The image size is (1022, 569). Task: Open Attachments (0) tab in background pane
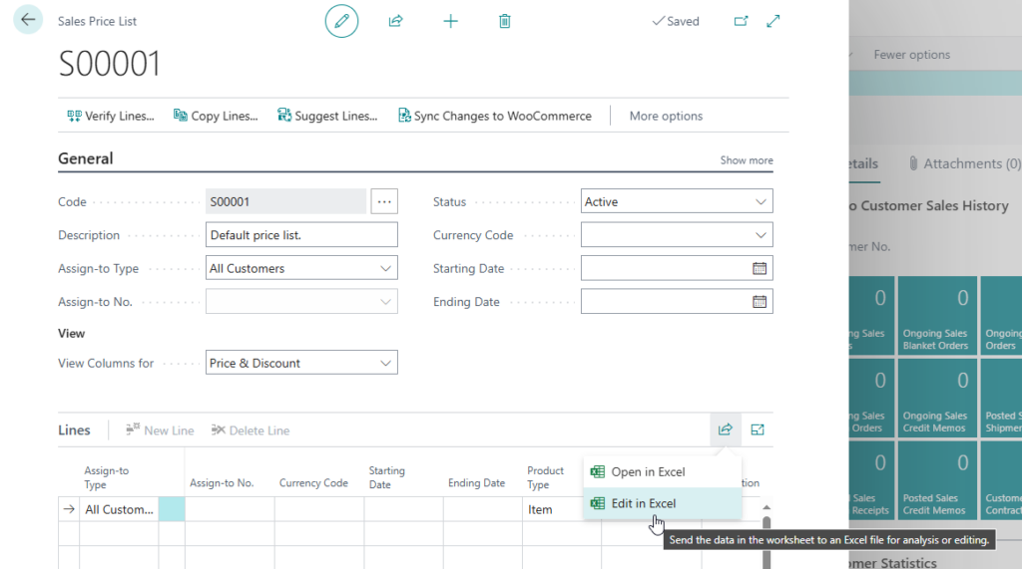click(x=965, y=163)
